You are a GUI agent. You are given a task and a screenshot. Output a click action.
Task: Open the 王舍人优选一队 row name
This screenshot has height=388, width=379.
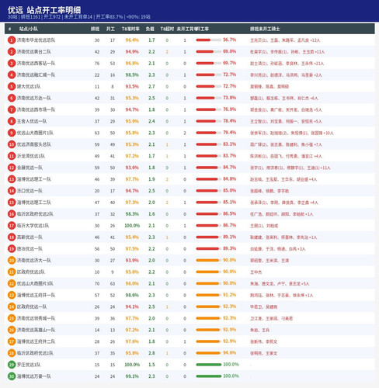point(32,121)
